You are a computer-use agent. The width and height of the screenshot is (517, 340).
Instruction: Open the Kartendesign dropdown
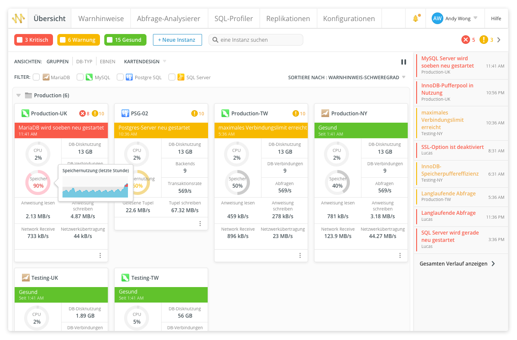[165, 61]
